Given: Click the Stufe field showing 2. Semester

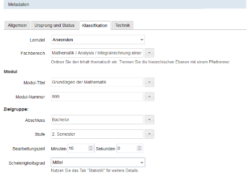Looking at the screenshot, I should pos(97,134).
